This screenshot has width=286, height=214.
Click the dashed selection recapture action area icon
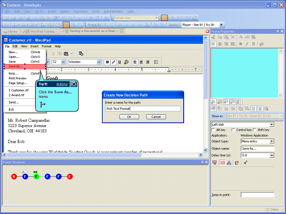pos(214,162)
